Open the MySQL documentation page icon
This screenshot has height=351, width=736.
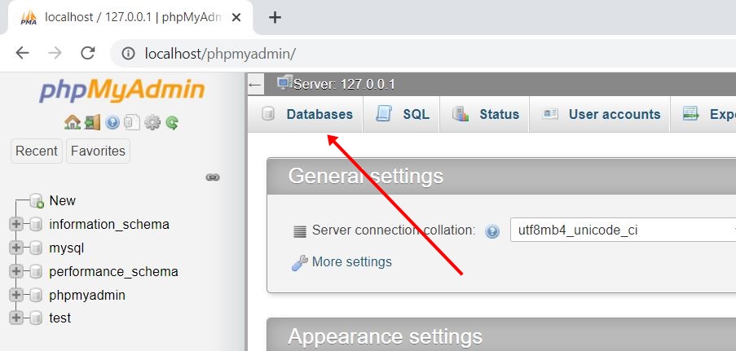coord(132,123)
